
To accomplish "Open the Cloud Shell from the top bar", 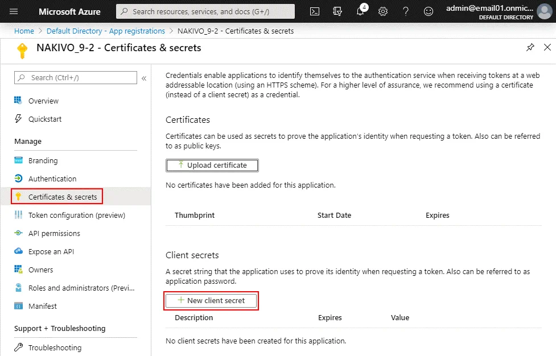I will [x=315, y=11].
